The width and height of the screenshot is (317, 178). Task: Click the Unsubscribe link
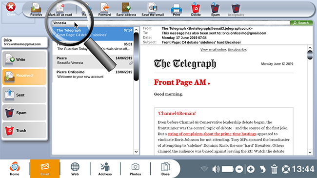coord(237,50)
